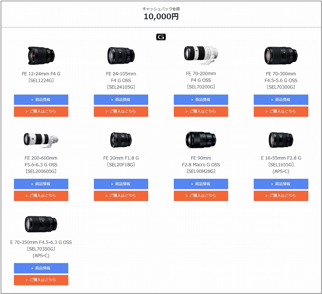Open 商品情報 for the SEL90M28G macro lens
Screen dimensions: 322x294
[x=201, y=184]
